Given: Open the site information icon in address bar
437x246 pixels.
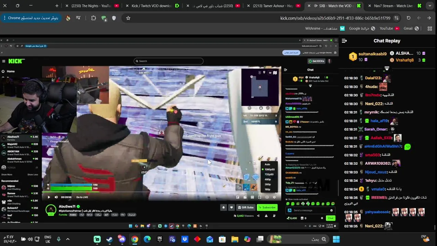Looking at the screenshot, I should tap(396, 18).
